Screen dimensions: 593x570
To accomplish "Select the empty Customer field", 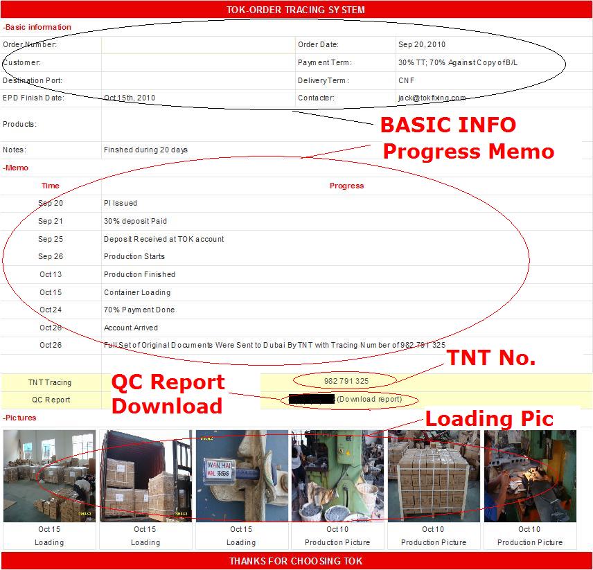I will (x=197, y=63).
